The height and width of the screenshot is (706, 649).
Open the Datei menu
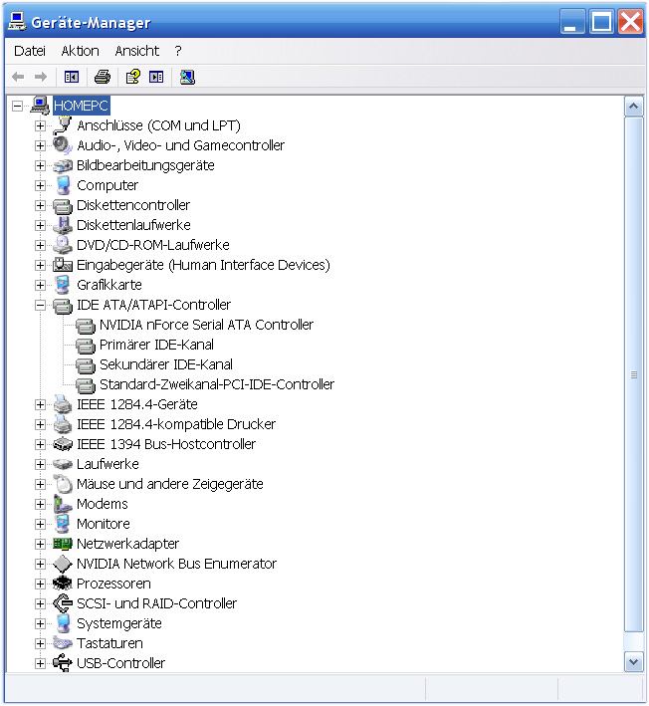(30, 51)
